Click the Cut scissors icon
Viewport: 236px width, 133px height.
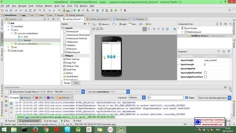pyautogui.click(x=26, y=10)
